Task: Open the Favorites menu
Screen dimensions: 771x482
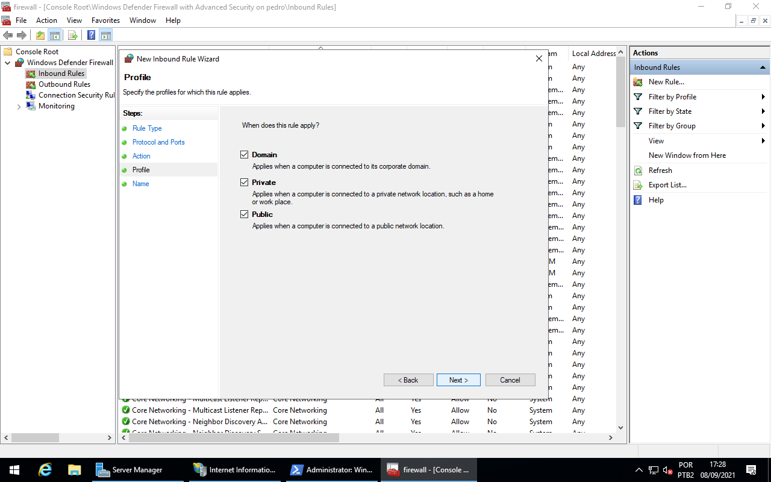Action: pos(105,20)
